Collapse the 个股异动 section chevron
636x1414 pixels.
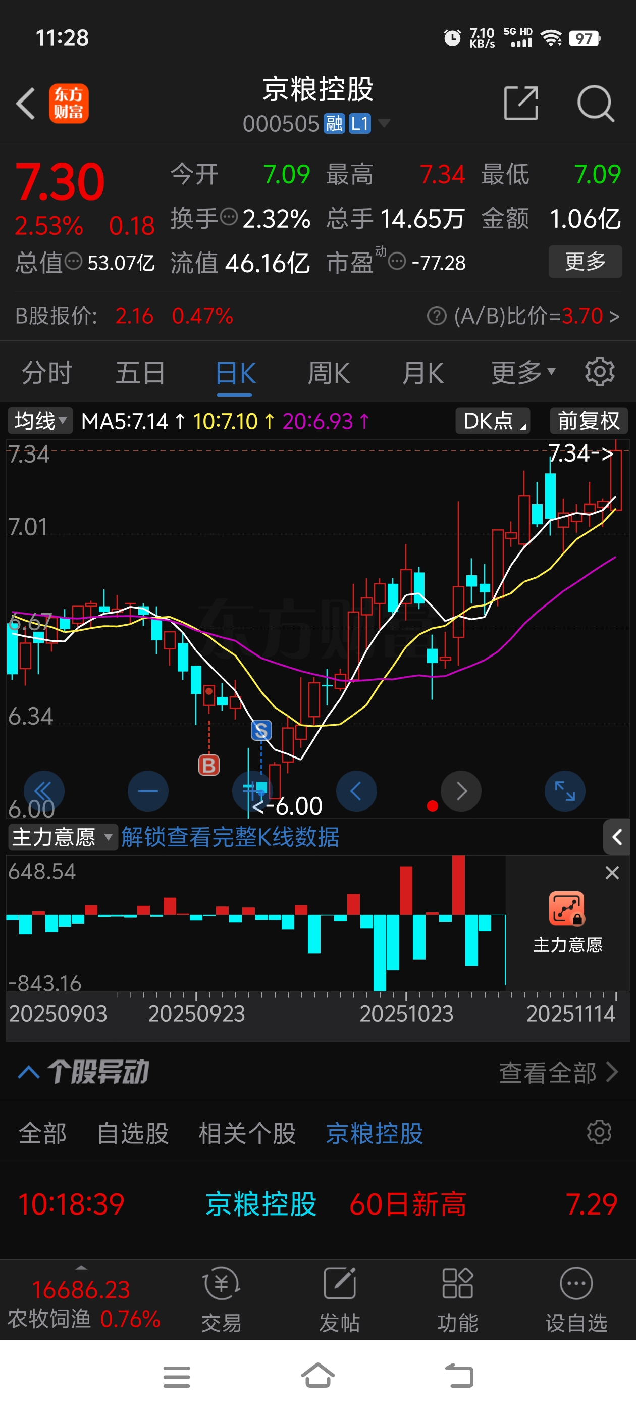click(29, 1072)
